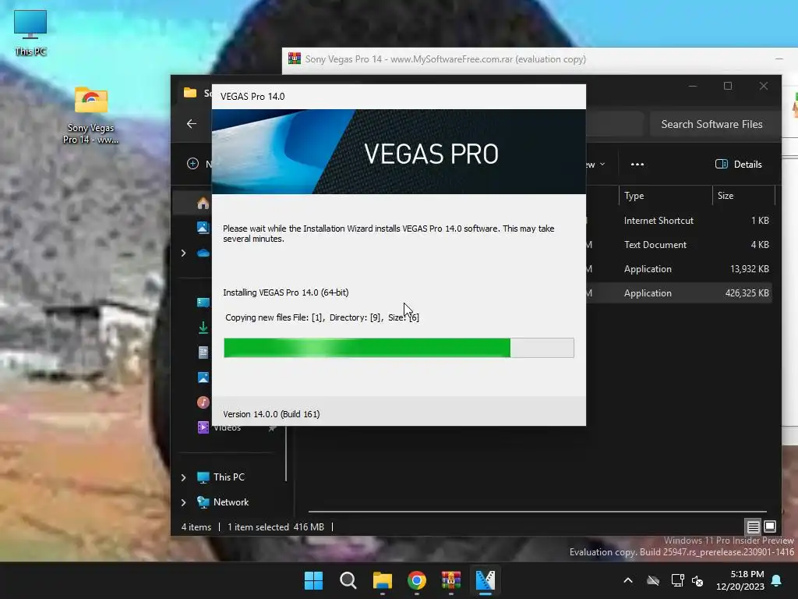
Task: Open the Documents quick access icon
Action: [203, 353]
